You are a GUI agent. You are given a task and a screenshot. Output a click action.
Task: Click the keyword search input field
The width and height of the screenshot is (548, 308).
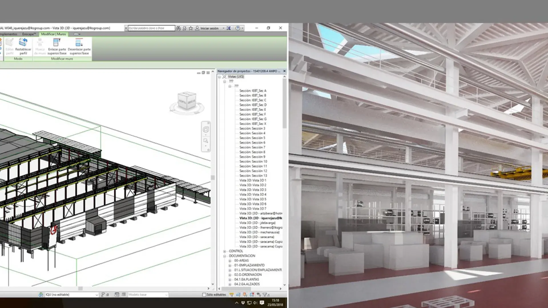pos(151,28)
